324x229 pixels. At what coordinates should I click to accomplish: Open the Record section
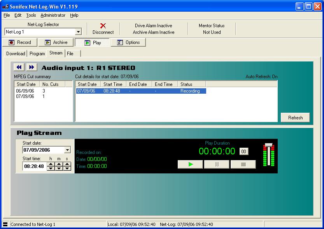(20, 42)
